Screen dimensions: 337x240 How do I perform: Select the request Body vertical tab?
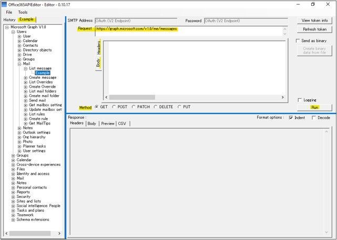tap(98, 62)
